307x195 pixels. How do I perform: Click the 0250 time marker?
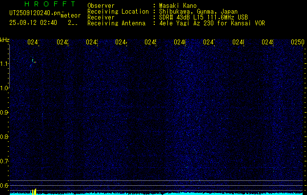[298, 42]
